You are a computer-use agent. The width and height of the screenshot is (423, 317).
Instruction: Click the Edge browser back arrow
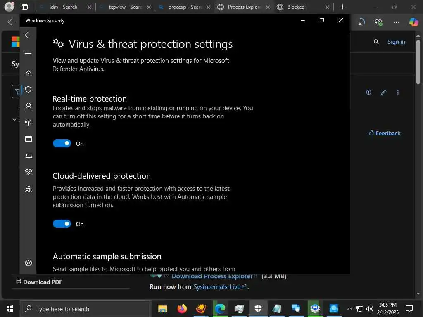pos(11,22)
